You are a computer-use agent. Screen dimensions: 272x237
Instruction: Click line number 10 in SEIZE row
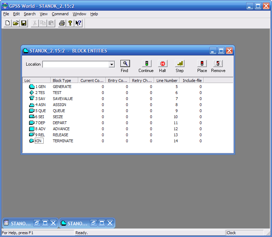point(176,117)
